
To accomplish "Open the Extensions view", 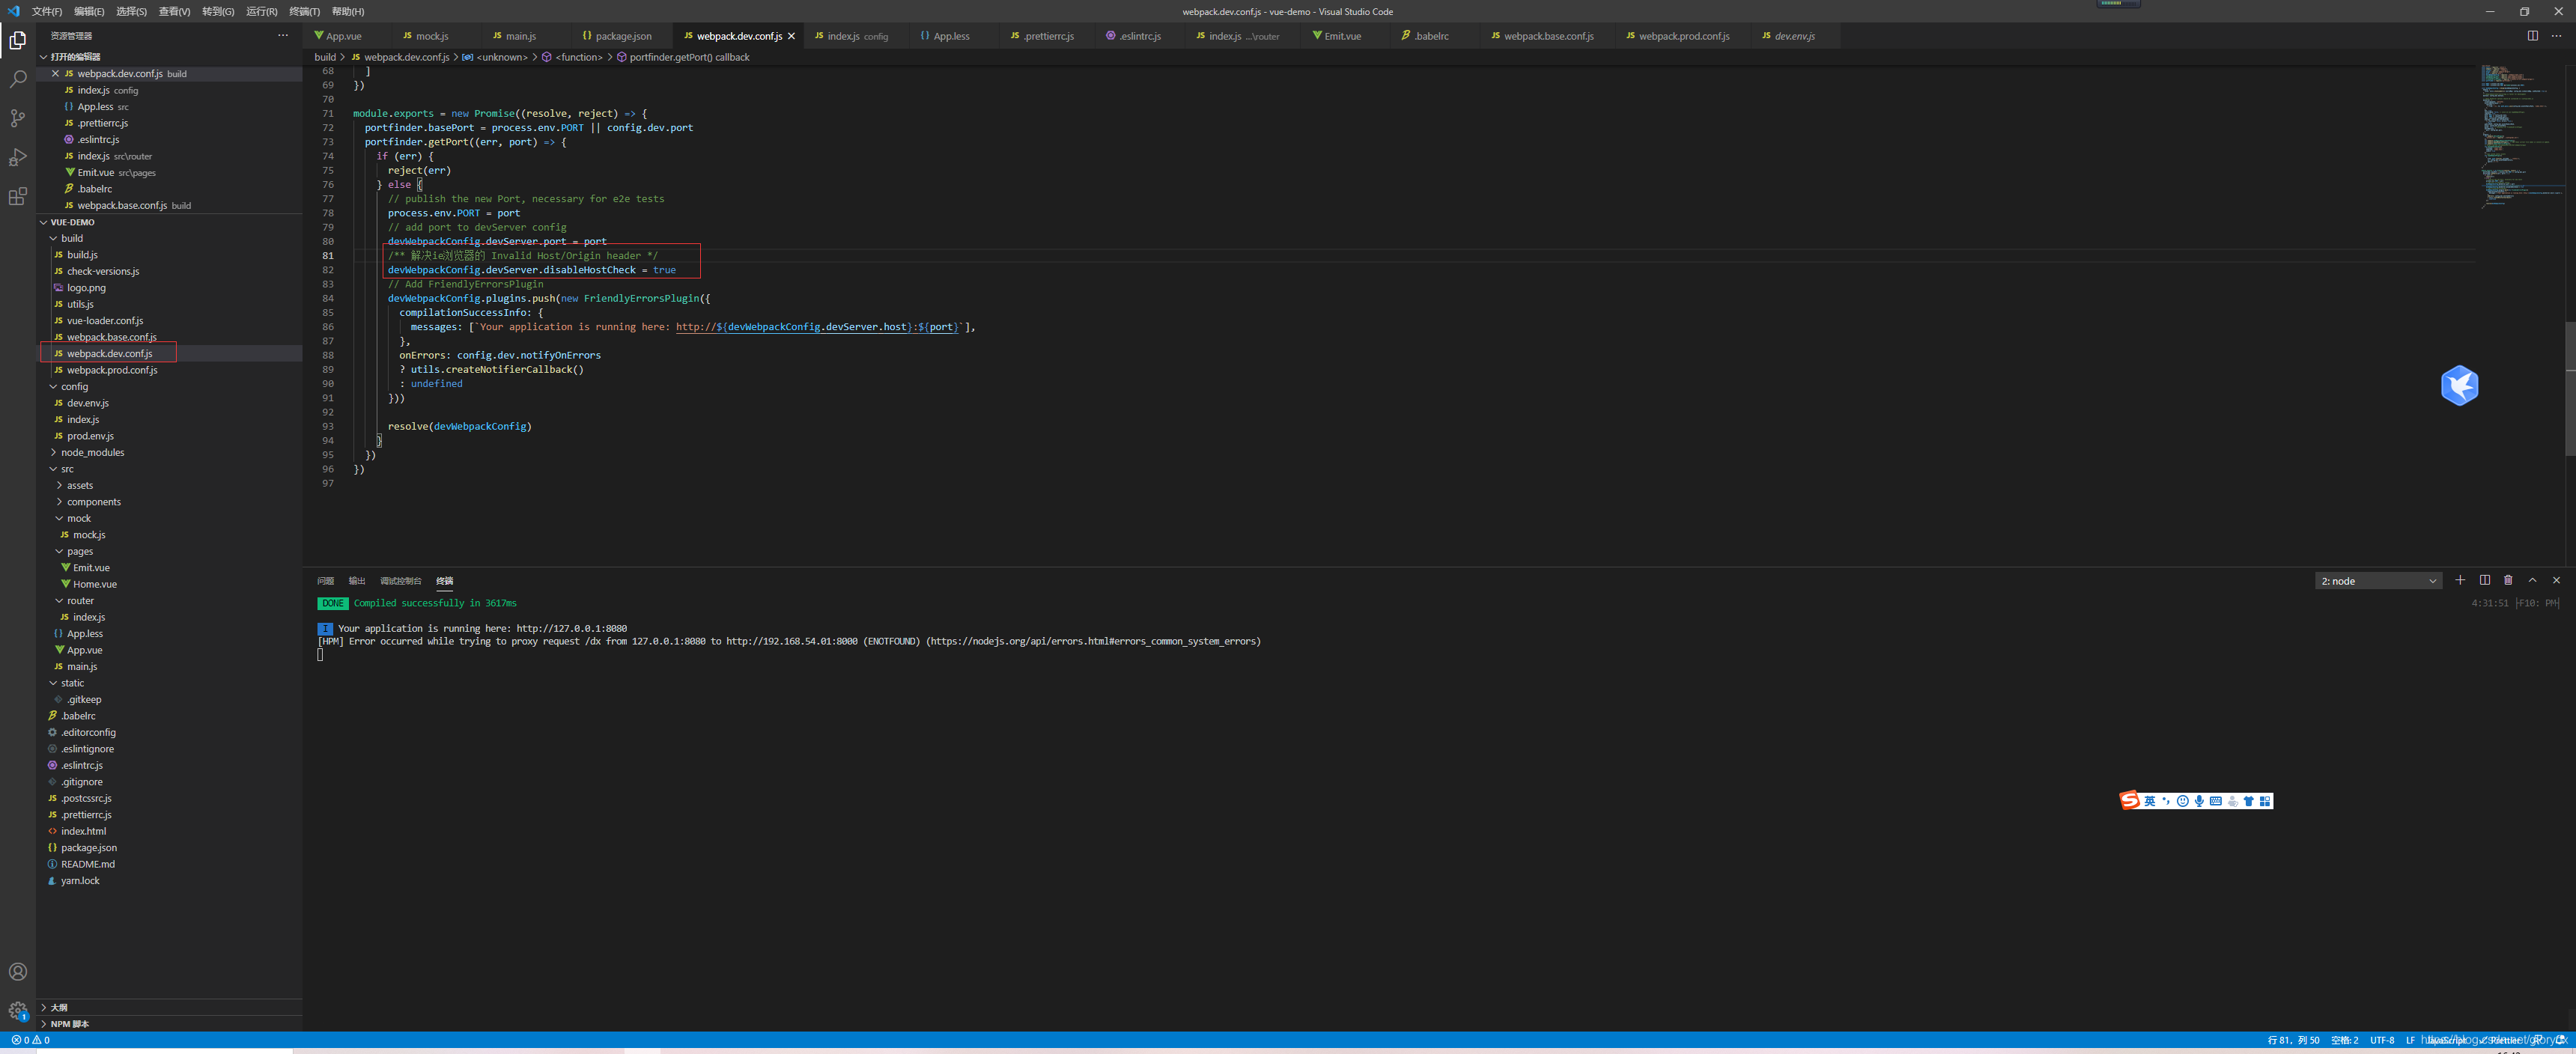I will coord(18,197).
